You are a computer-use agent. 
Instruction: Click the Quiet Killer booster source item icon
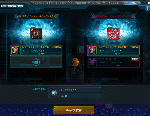[36, 34]
